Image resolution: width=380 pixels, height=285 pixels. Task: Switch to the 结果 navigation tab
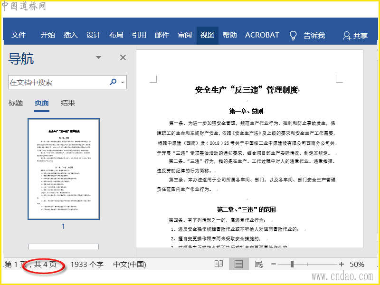click(x=68, y=103)
